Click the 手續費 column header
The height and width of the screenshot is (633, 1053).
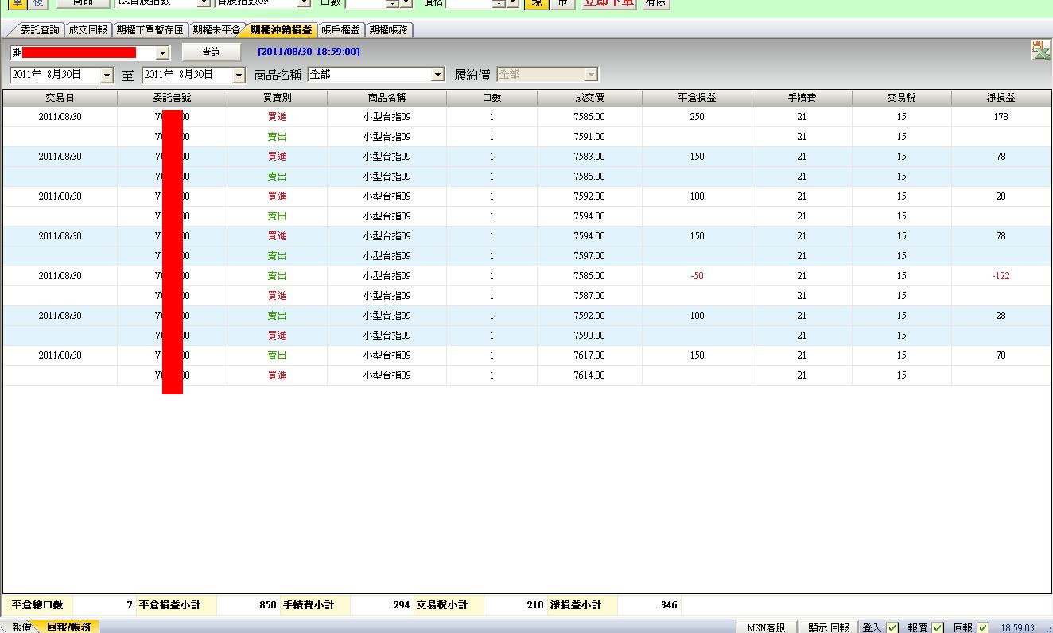(802, 98)
